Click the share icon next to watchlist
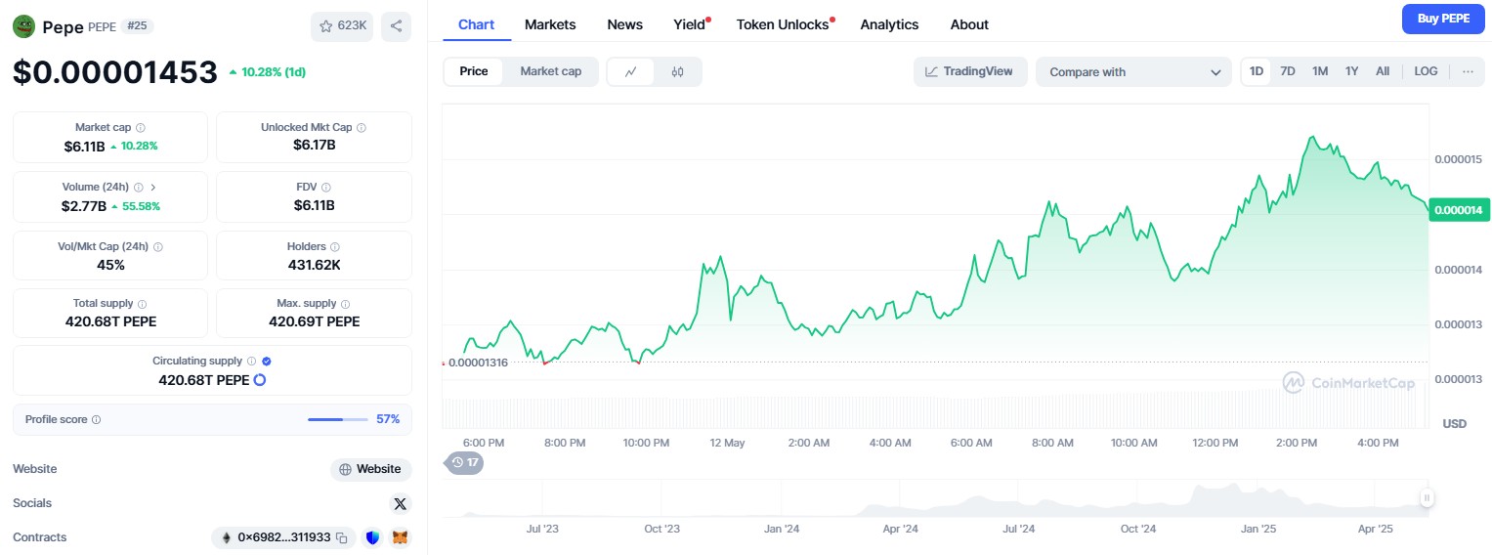 pos(396,26)
